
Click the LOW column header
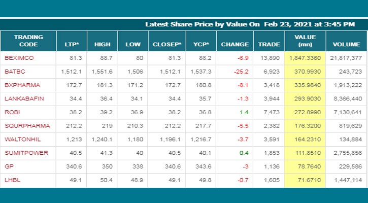[133, 44]
